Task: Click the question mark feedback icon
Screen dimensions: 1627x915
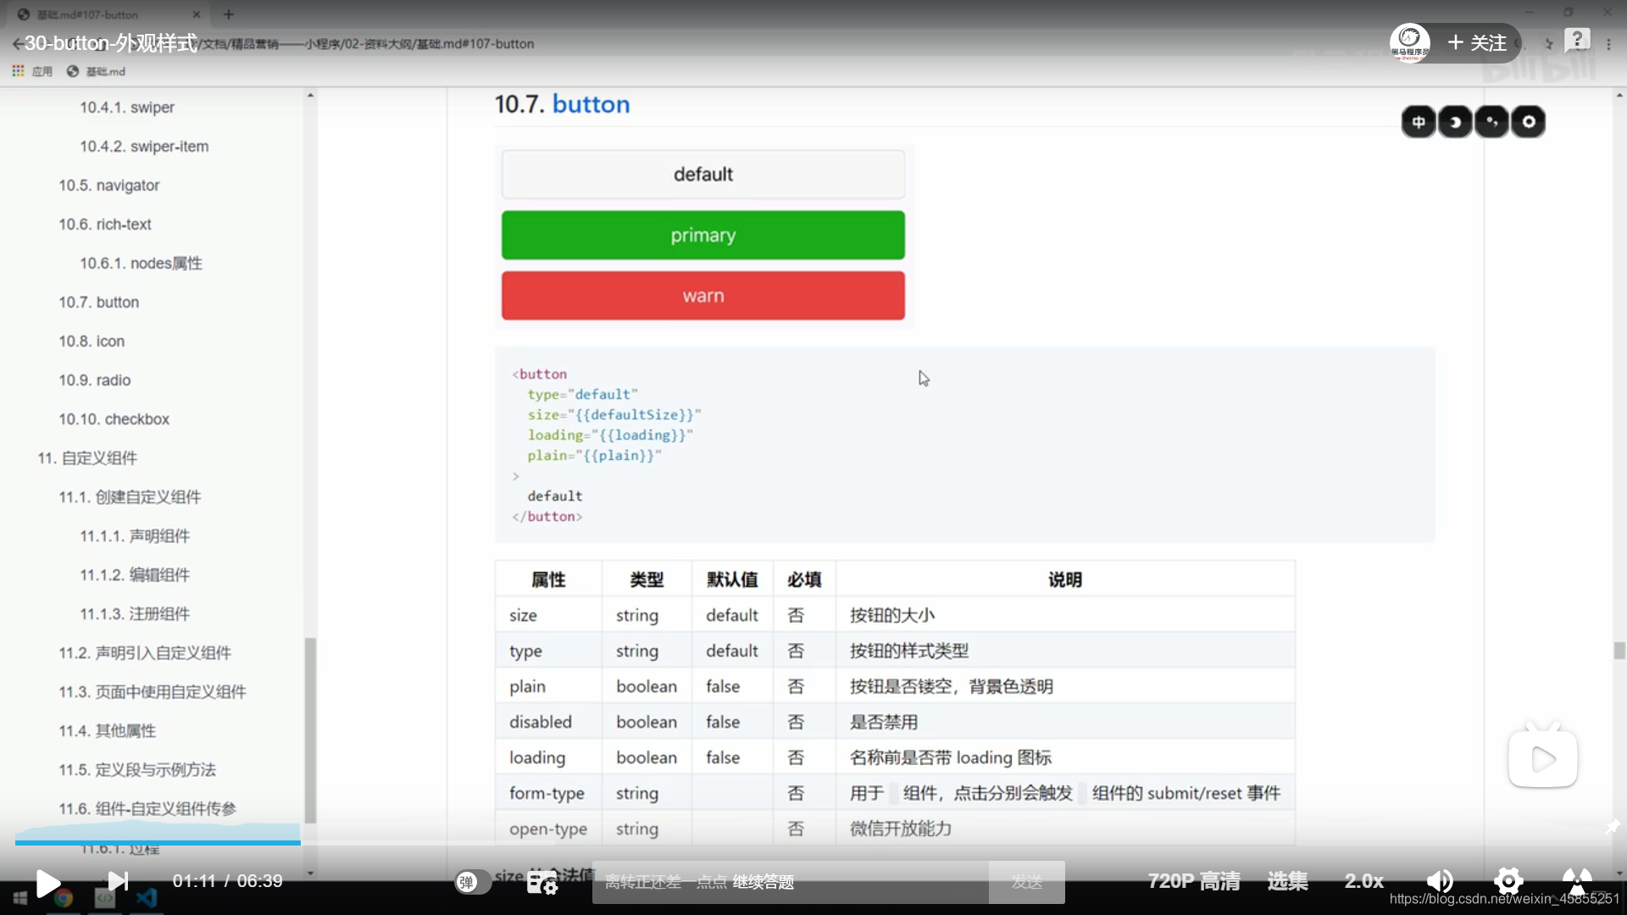Action: pos(1576,40)
